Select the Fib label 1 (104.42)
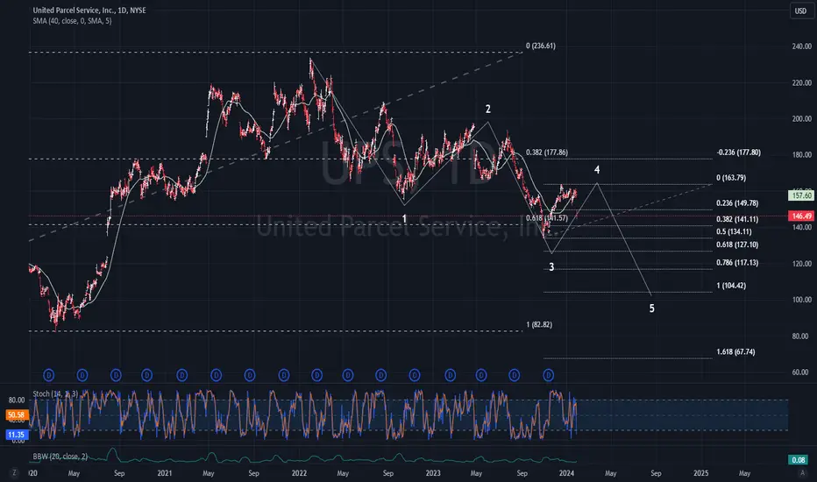The height and width of the screenshot is (482, 817). 731,286
